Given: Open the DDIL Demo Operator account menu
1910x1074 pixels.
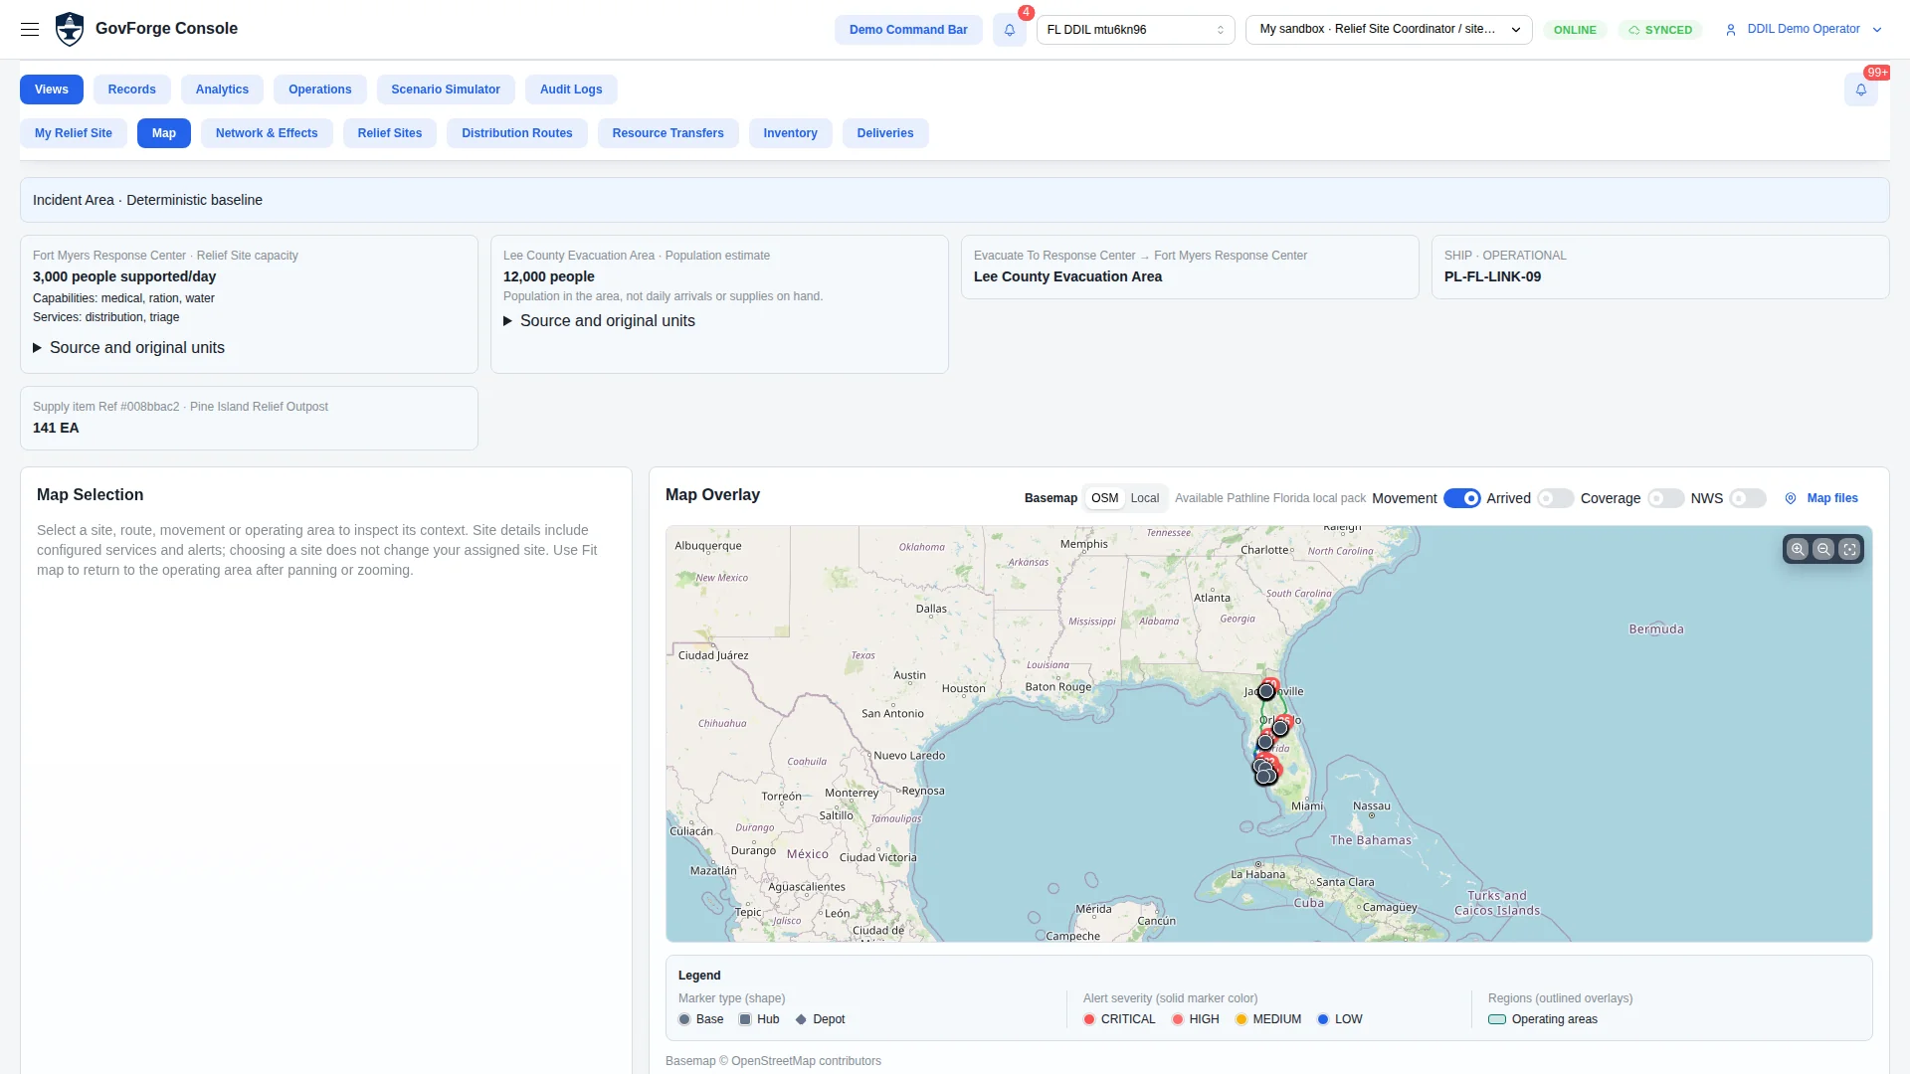Looking at the screenshot, I should [1804, 30].
